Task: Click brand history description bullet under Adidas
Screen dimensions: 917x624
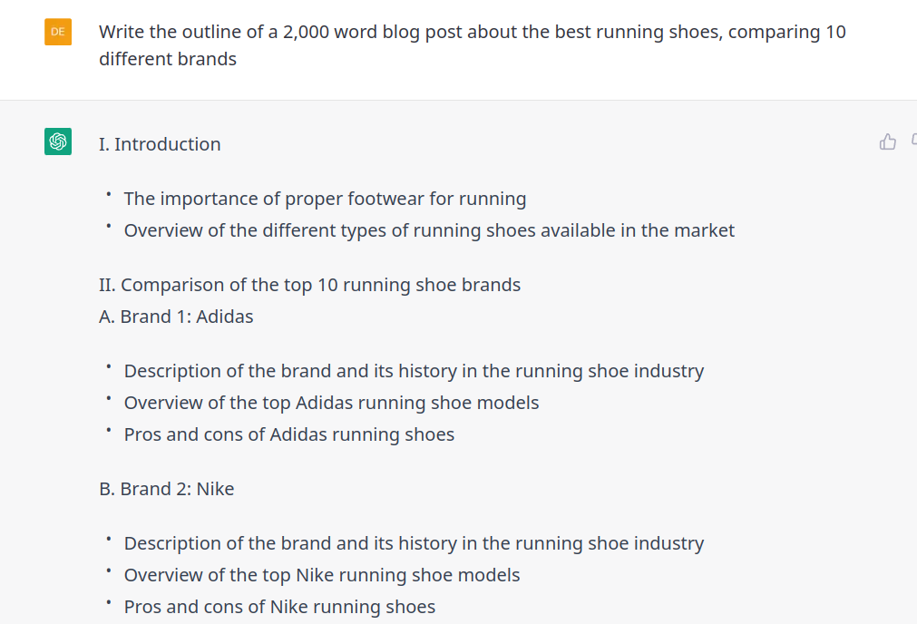Action: (414, 371)
